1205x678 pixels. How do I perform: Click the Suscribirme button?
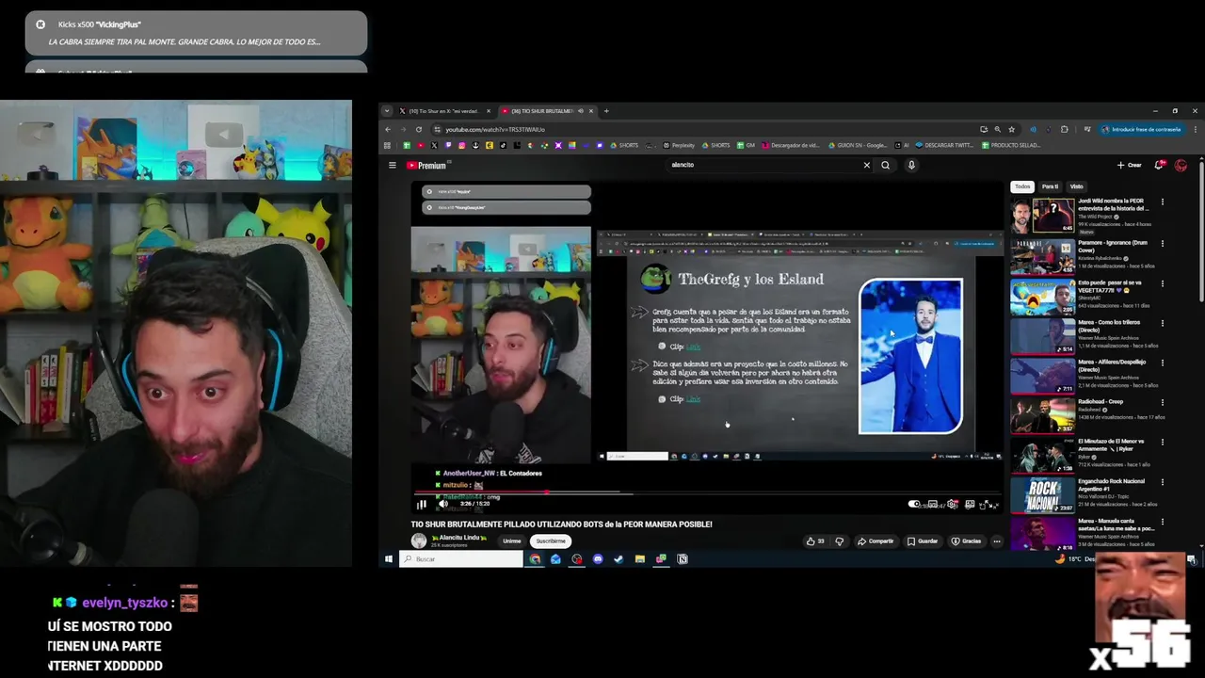pos(551,541)
